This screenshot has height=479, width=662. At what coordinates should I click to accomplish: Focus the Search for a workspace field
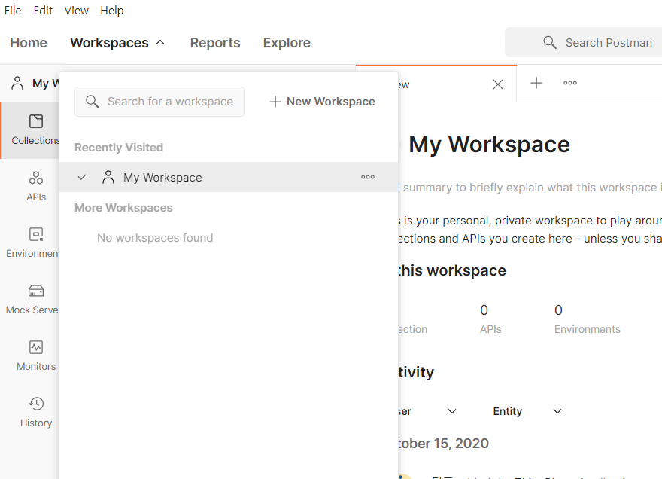(159, 102)
